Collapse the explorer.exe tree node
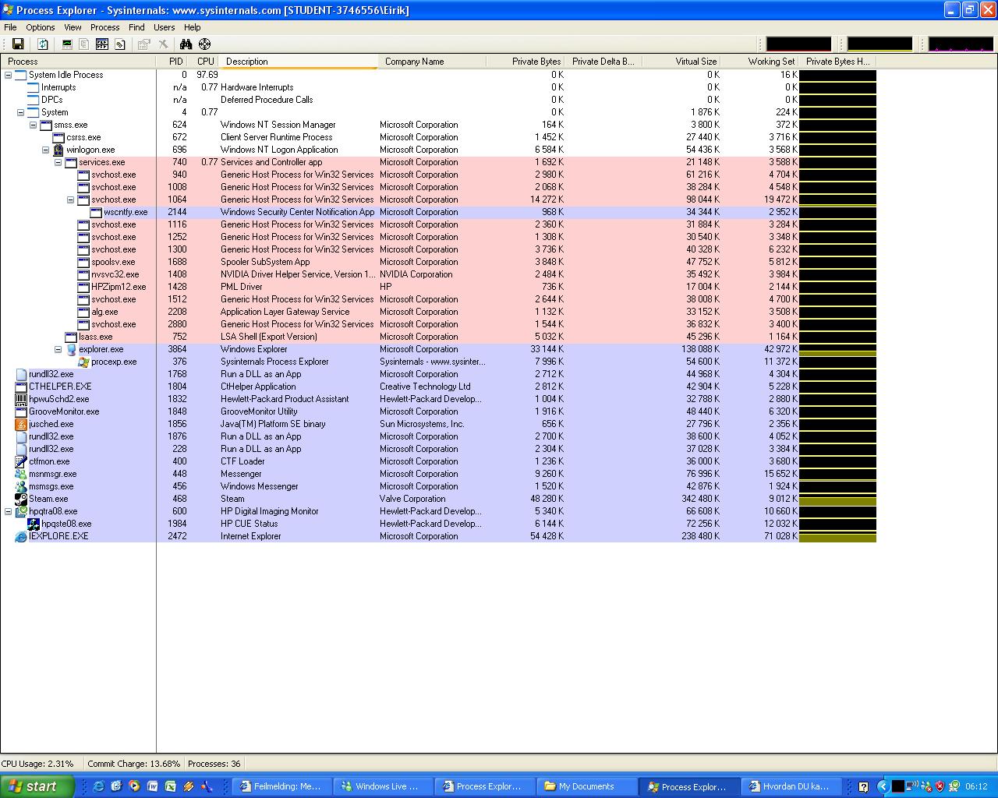 click(x=58, y=349)
